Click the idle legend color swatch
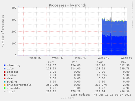 (5, 69)
